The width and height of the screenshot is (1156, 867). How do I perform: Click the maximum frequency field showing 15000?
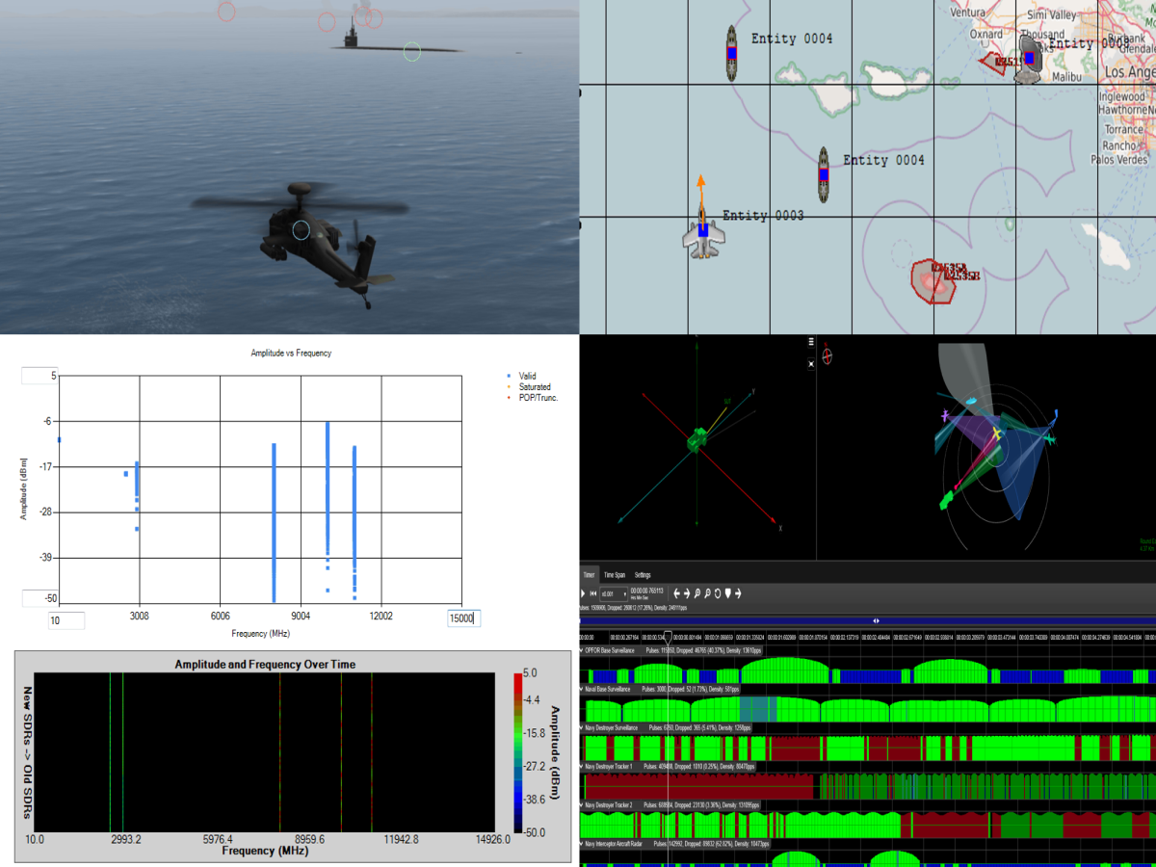pos(463,618)
